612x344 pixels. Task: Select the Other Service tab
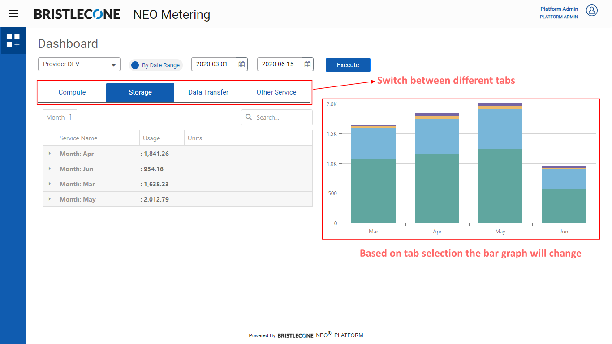pyautogui.click(x=276, y=92)
